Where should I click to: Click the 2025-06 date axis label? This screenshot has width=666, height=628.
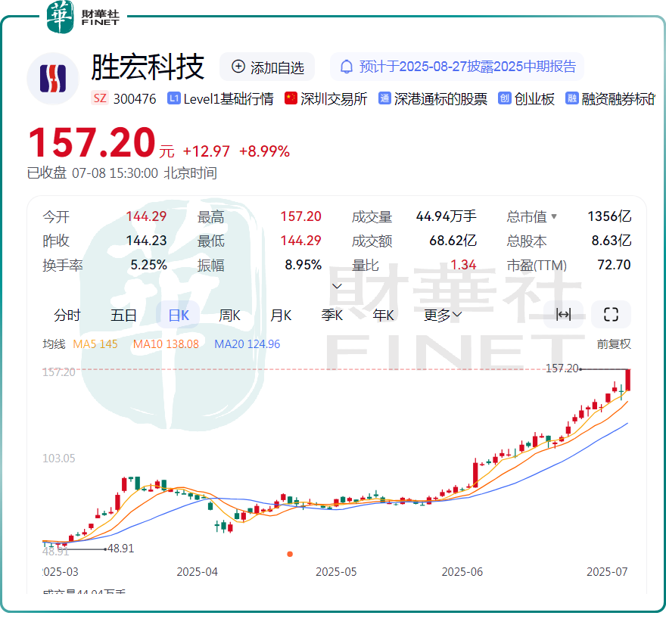click(x=462, y=572)
